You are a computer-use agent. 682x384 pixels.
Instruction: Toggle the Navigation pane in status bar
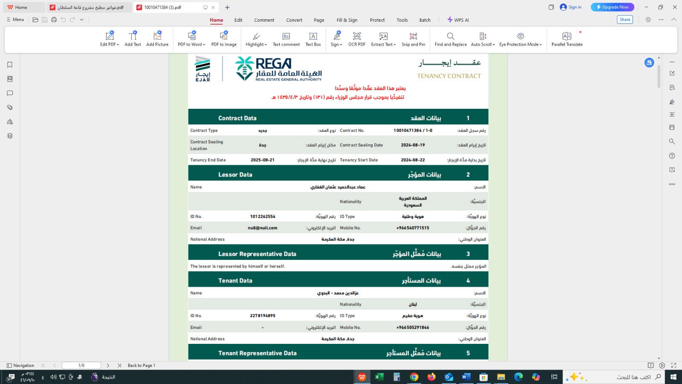pos(20,366)
